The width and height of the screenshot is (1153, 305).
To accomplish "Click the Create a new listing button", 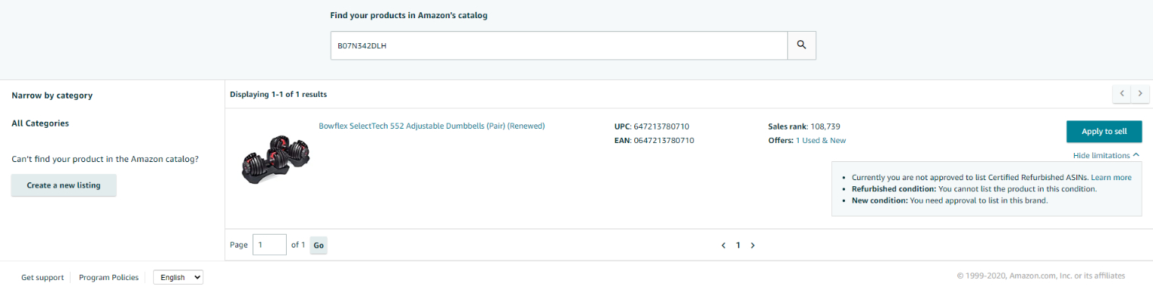I will 64,185.
